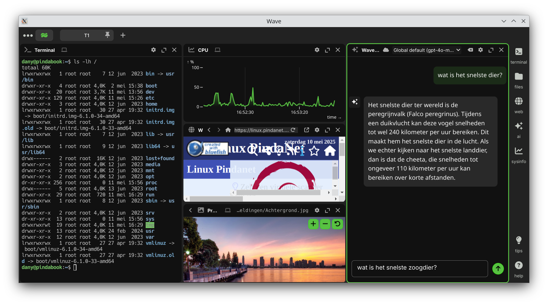Go back in the web block
This screenshot has height=305, width=548.
209,130
